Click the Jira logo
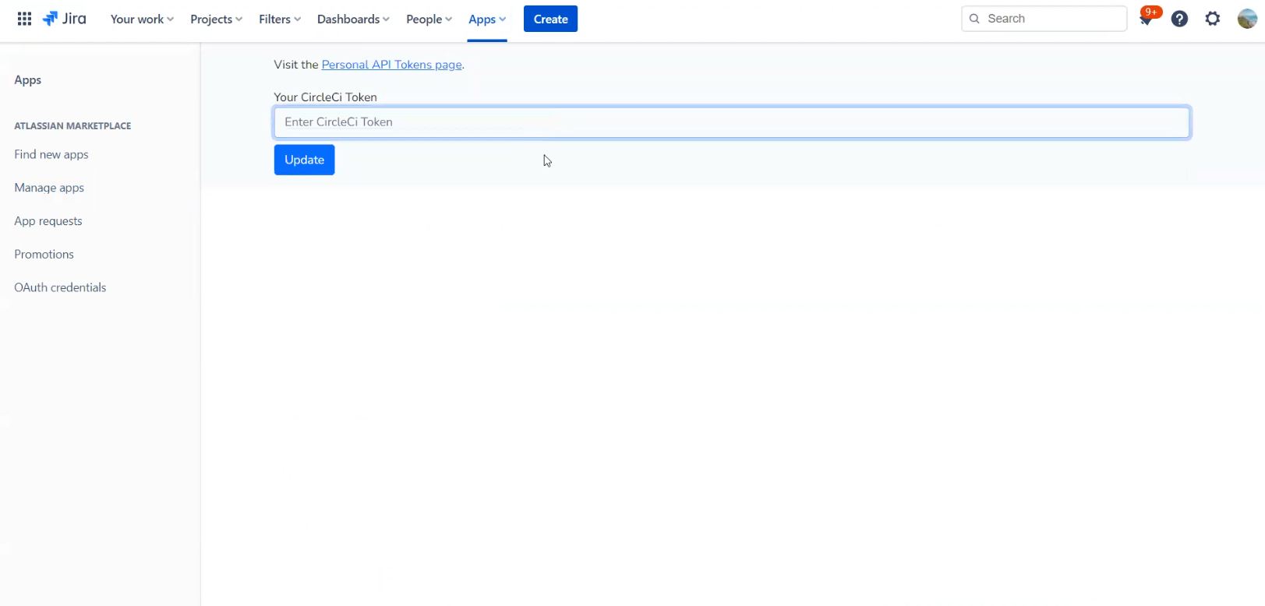This screenshot has height=606, width=1265. tap(64, 19)
